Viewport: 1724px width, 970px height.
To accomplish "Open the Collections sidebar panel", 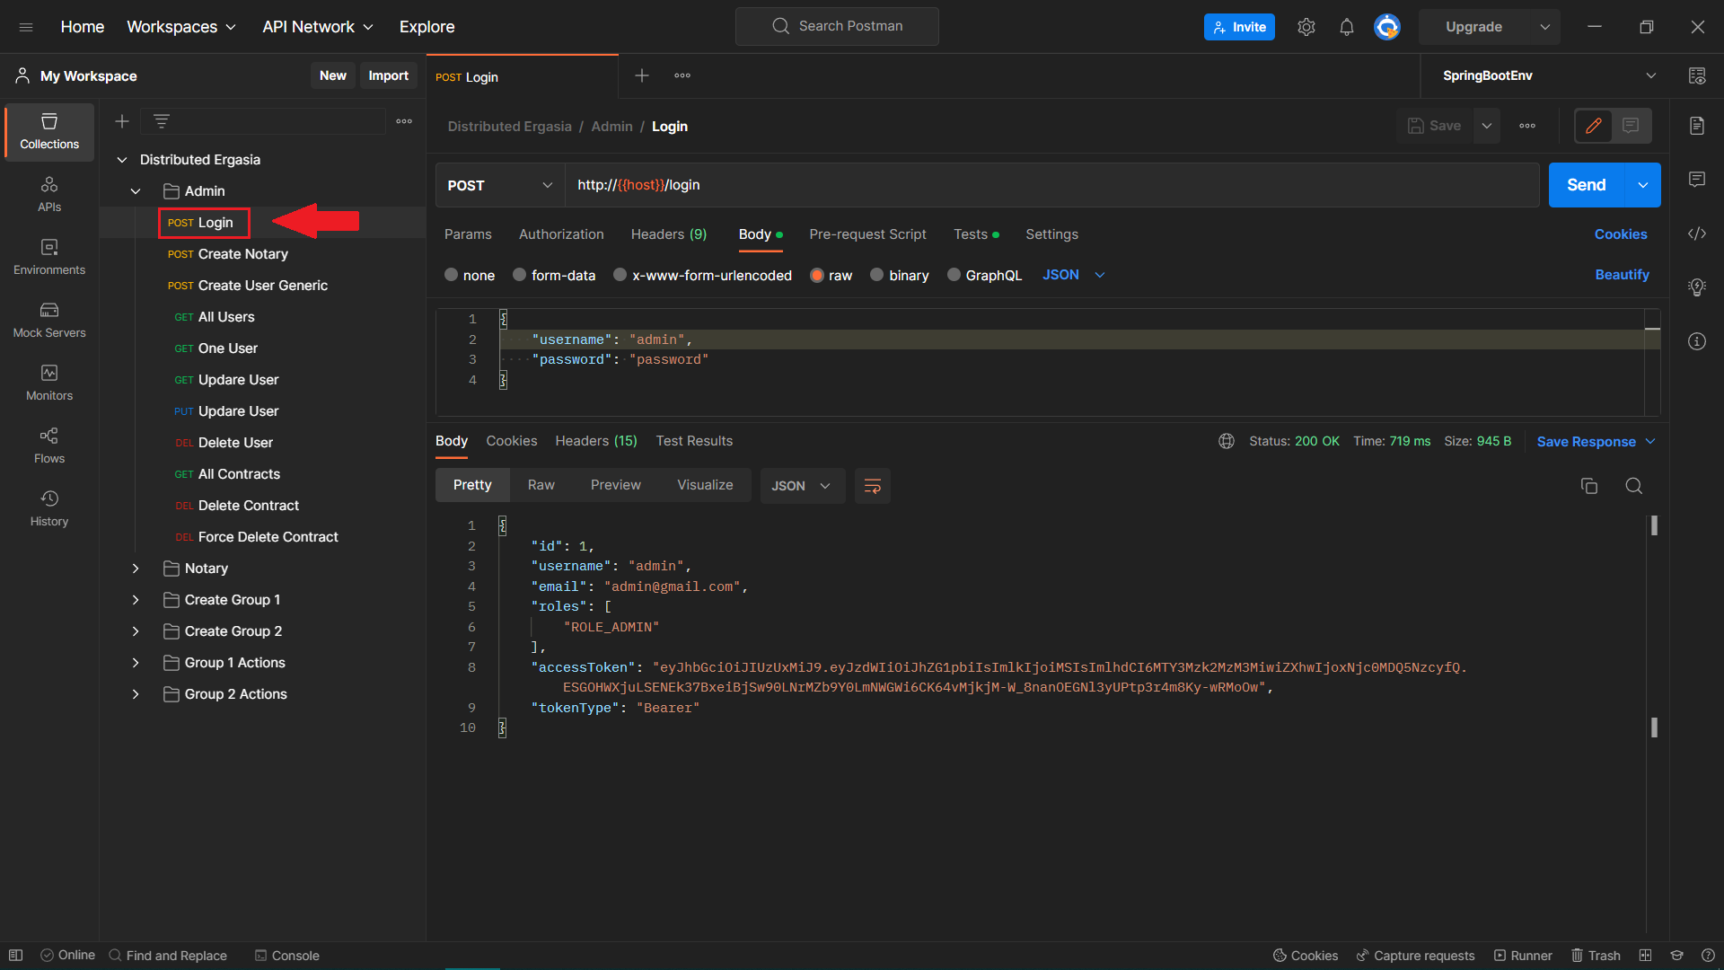I will tap(49, 132).
